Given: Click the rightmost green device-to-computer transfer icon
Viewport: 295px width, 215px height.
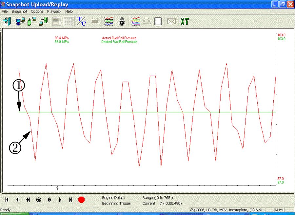Looking at the screenshot, I should 43,22.
